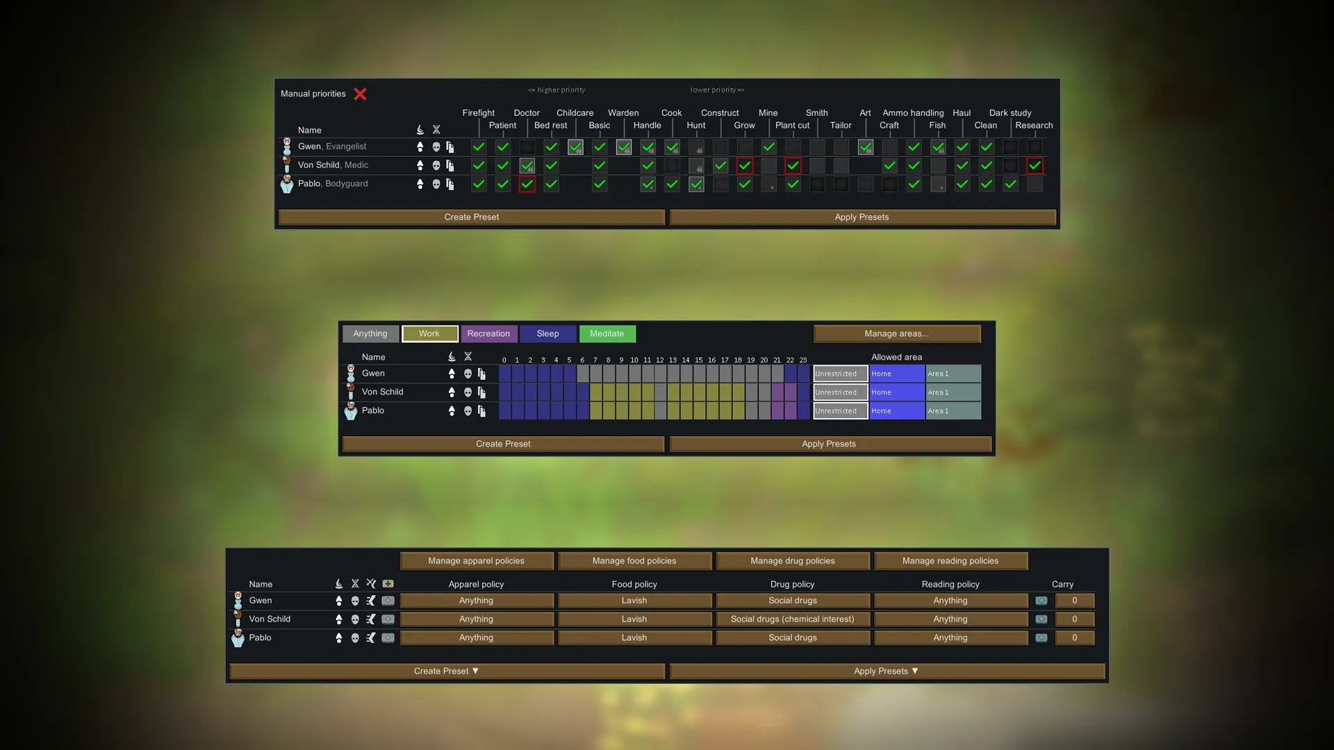Viewport: 1334px width, 750px height.
Task: Select the Home allowed area for Von Schild
Action: coord(896,392)
